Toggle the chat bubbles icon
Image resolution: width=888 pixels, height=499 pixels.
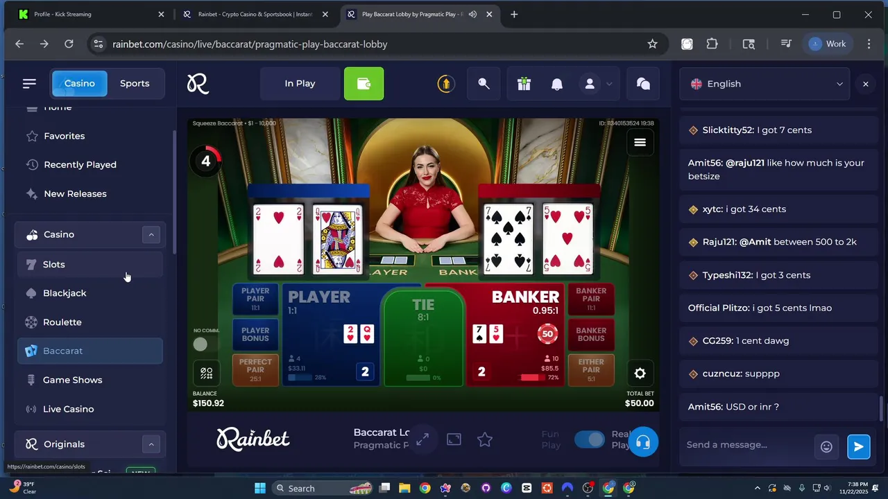(x=643, y=84)
